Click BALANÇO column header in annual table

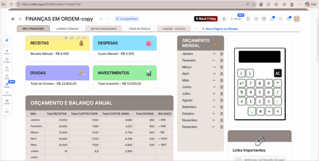click(x=165, y=114)
